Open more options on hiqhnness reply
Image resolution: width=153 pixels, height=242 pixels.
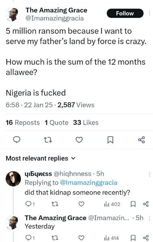point(149,174)
